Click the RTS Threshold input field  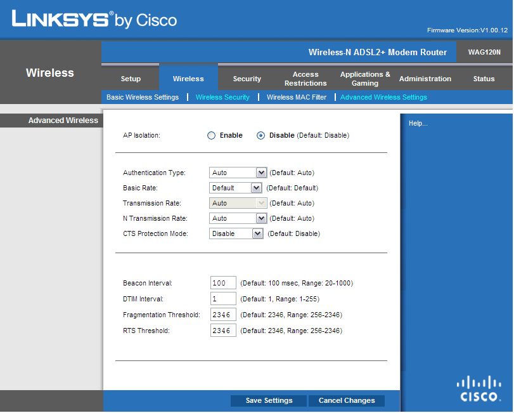click(x=223, y=331)
